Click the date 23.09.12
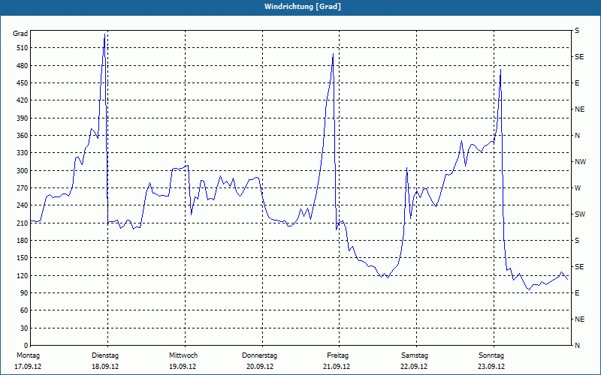The height and width of the screenshot is (375, 601). pyautogui.click(x=491, y=367)
